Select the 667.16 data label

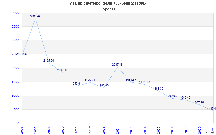(x=199, y=102)
